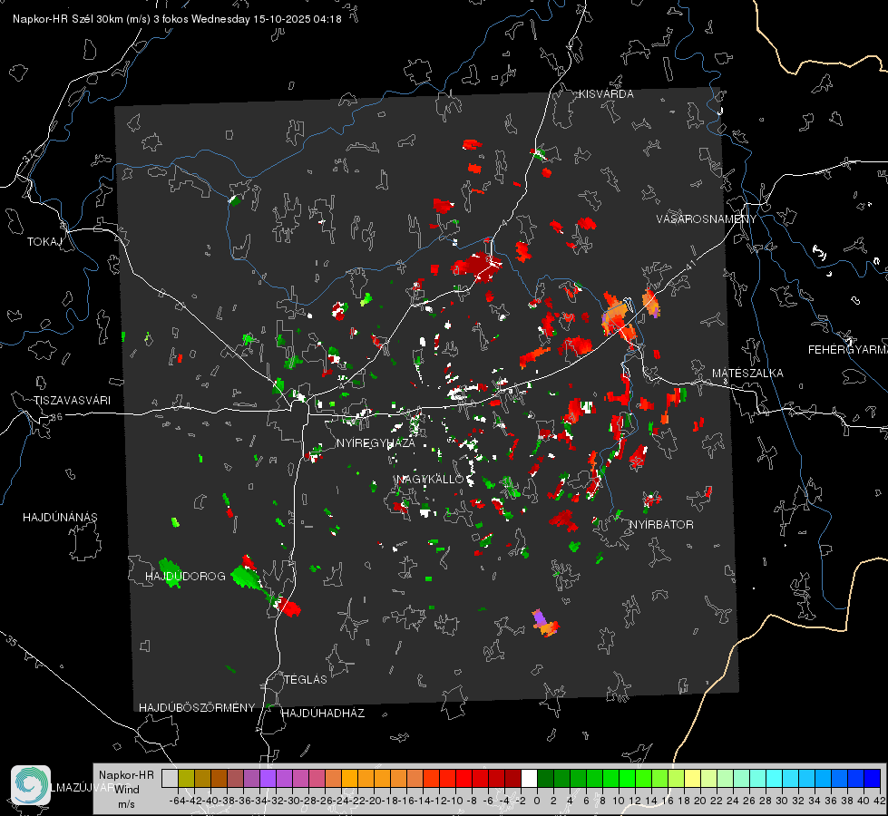This screenshot has height=816, width=888.
Task: Select the TOKAJ label on the map
Action: click(x=44, y=242)
